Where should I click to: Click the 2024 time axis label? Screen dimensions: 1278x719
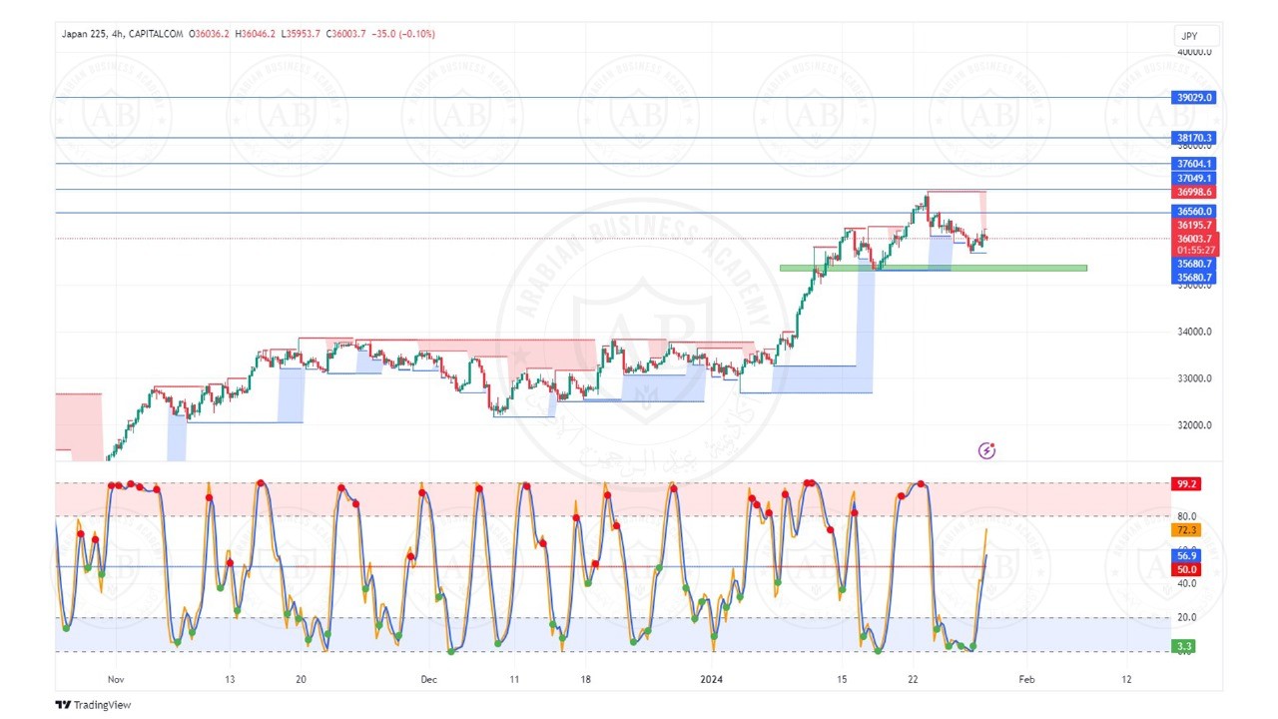click(x=712, y=678)
